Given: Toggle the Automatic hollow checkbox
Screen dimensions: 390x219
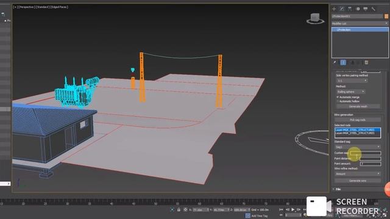Looking at the screenshot, I should coord(338,102).
